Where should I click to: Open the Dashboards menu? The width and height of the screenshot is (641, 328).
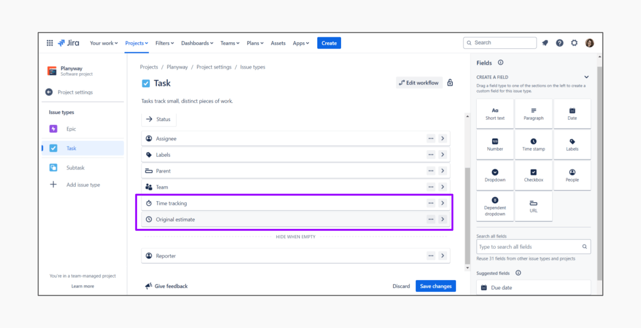(x=197, y=43)
